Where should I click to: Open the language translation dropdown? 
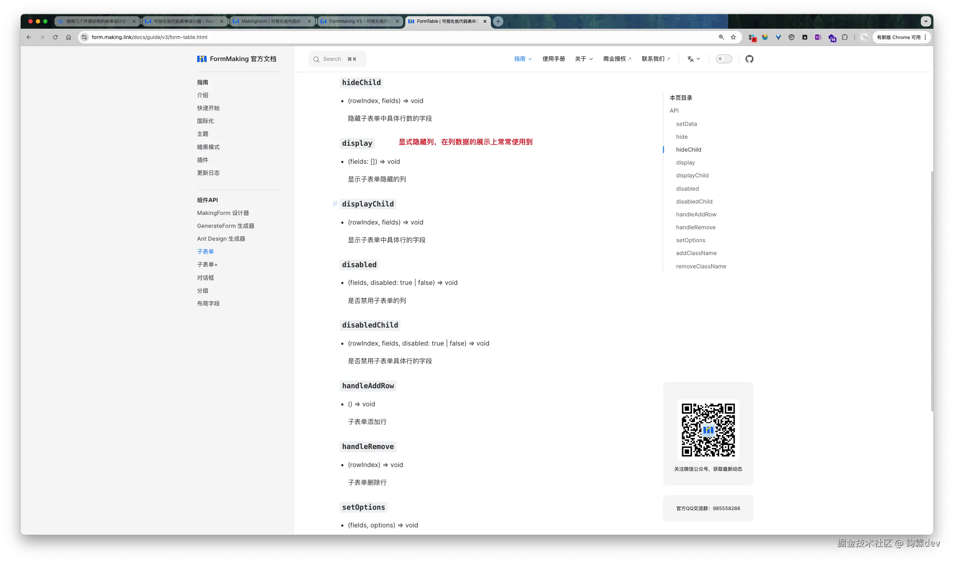pos(693,59)
